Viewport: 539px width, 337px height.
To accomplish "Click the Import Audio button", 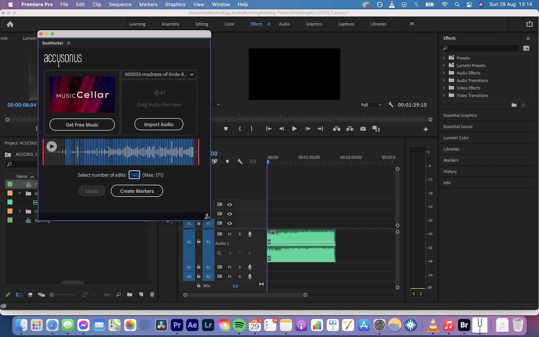I will 159,124.
